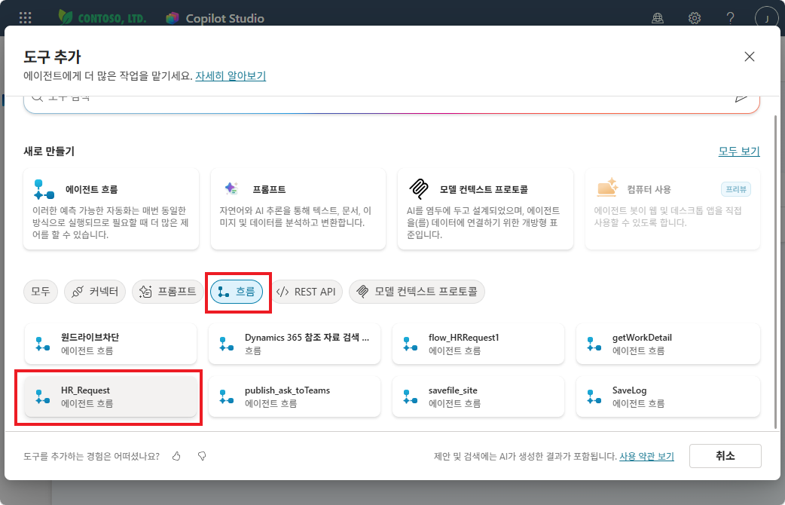Give thumbs up feedback
Image resolution: width=785 pixels, height=505 pixels.
tap(176, 456)
